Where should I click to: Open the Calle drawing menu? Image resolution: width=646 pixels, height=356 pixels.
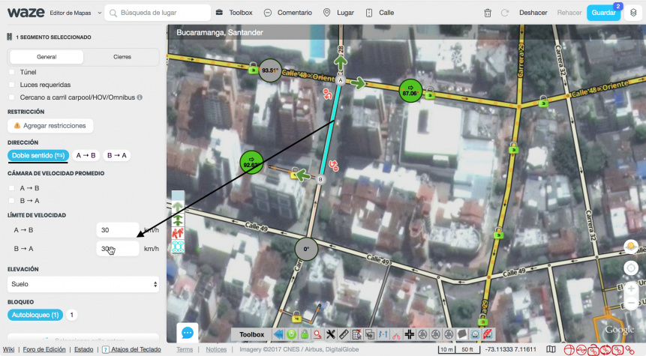tap(379, 13)
